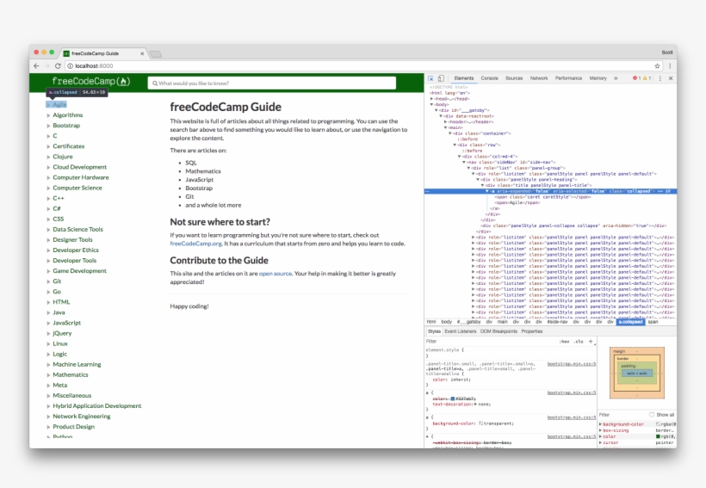Switch to the Console tab
Viewport: 706px width, 488px height.
[489, 78]
